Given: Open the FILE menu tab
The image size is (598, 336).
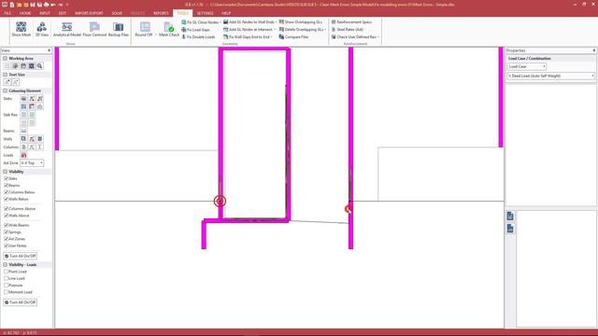Looking at the screenshot, I should pos(7,13).
